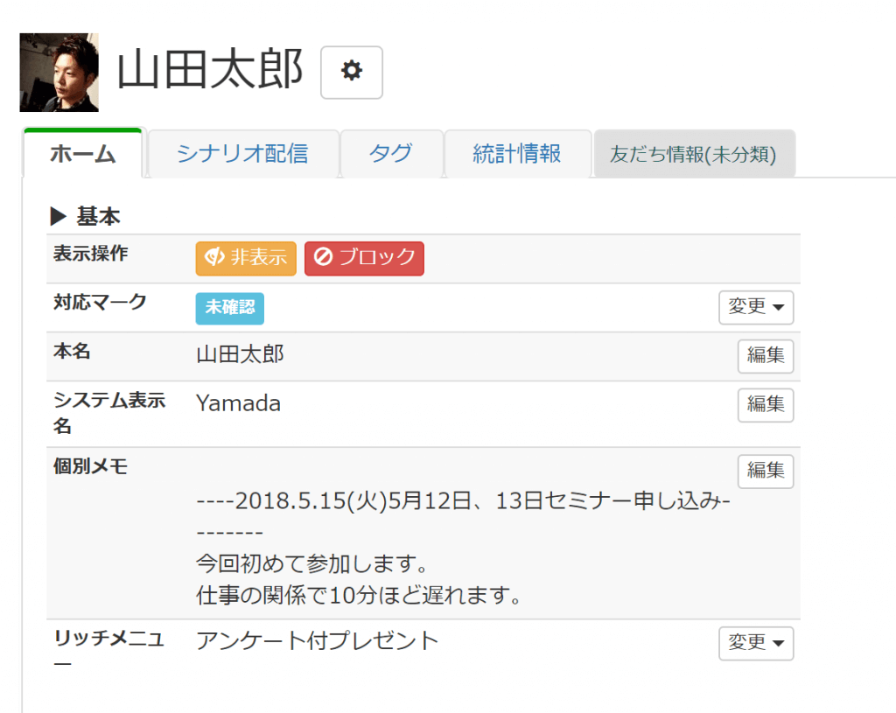Click the 非表示 eye-slash button
The height and width of the screenshot is (713, 896).
(246, 258)
